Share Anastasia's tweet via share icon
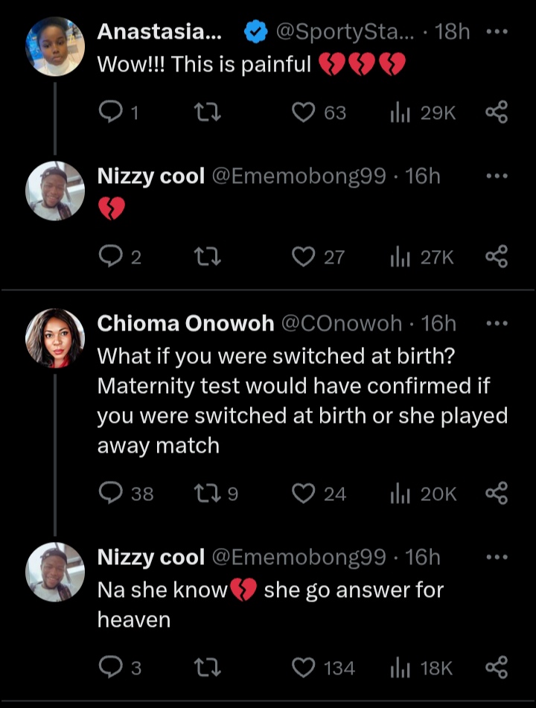 pos(497,112)
